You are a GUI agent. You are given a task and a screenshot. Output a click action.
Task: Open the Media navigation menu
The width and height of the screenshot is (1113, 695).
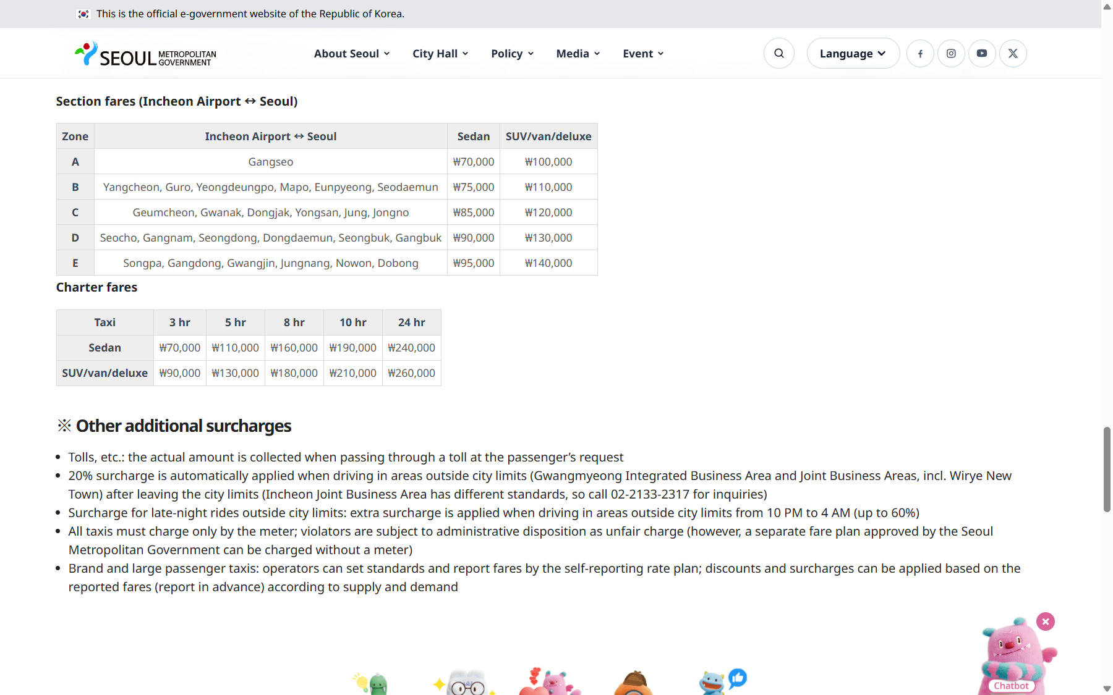click(578, 54)
